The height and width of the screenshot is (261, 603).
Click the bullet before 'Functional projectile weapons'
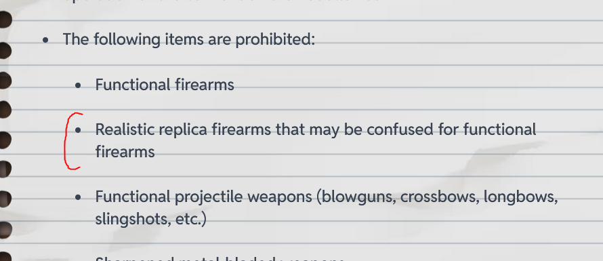tap(79, 197)
